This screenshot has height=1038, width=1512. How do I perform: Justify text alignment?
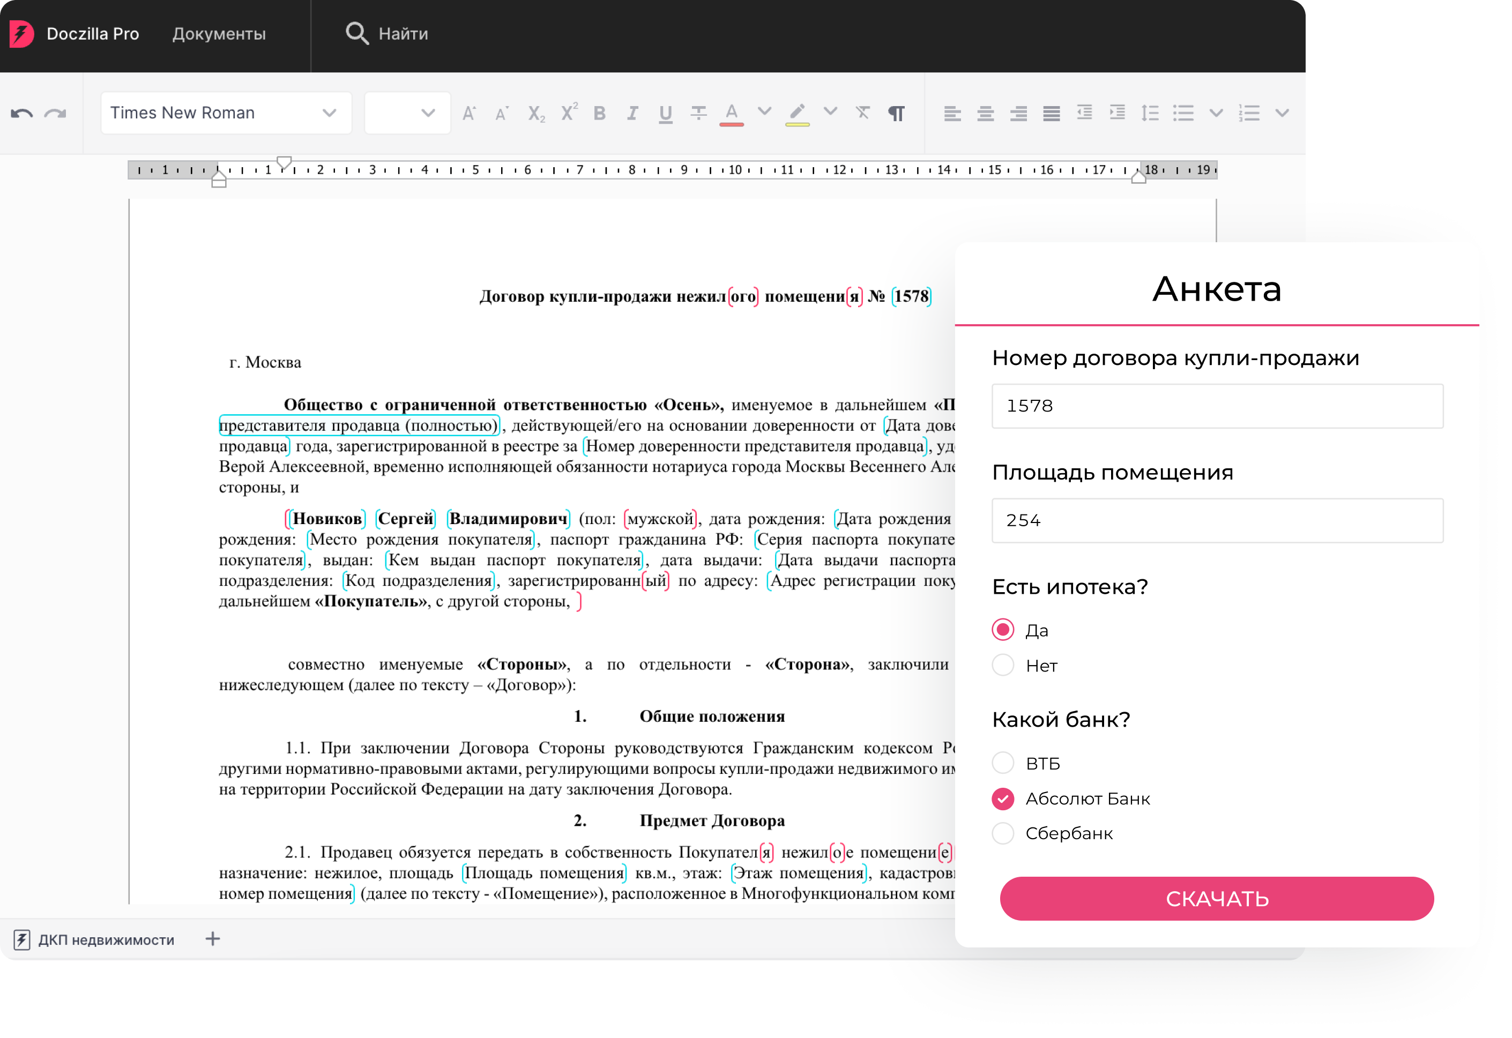(x=1051, y=114)
